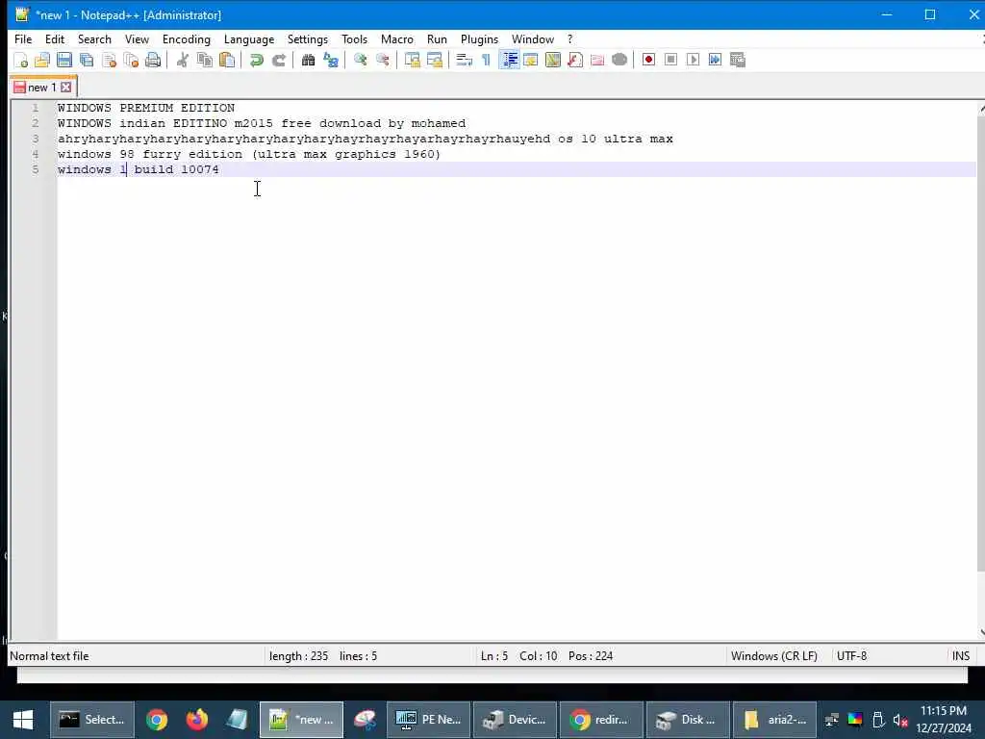Viewport: 985px width, 739px height.
Task: Click "windows 98 furry edition" on line 4
Action: click(149, 154)
